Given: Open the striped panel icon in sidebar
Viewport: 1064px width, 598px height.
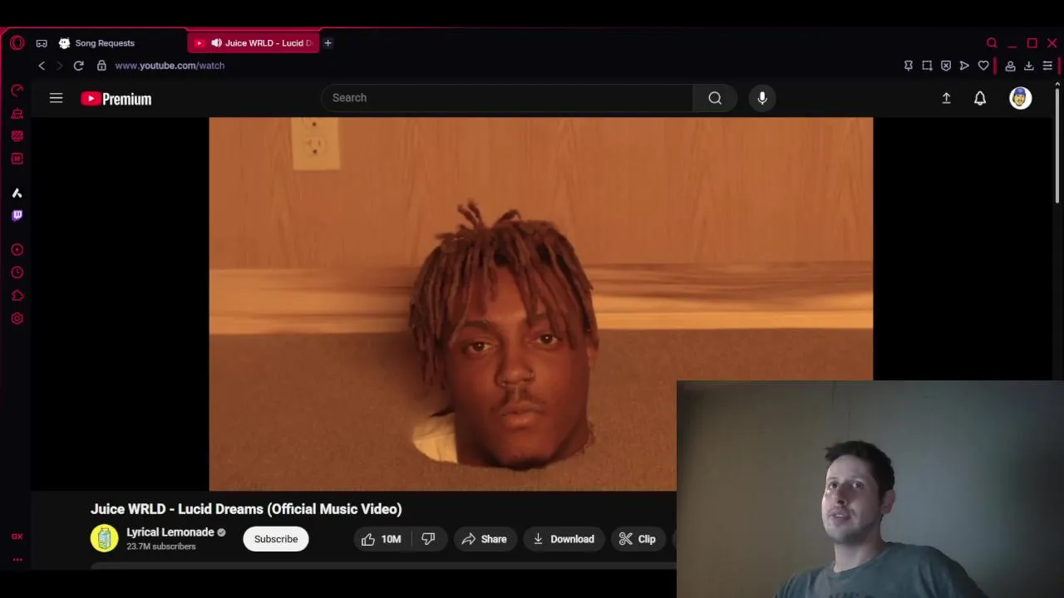Looking at the screenshot, I should coord(17,135).
